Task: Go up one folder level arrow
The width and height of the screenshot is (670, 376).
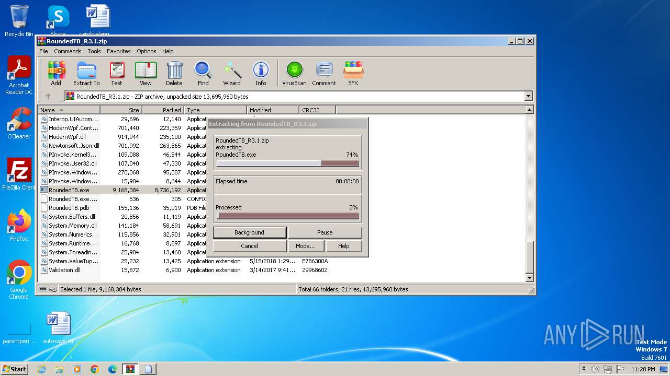Action: click(48, 96)
